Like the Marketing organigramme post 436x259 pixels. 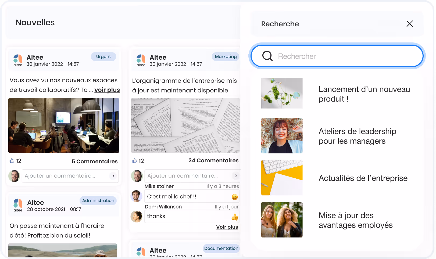pyautogui.click(x=135, y=160)
